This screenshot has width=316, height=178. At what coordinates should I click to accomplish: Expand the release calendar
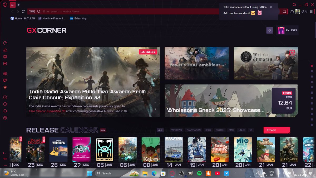coord(277,130)
